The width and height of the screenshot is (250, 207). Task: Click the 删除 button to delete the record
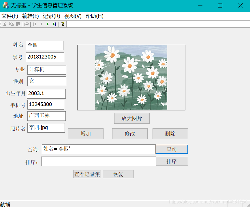click(x=170, y=133)
